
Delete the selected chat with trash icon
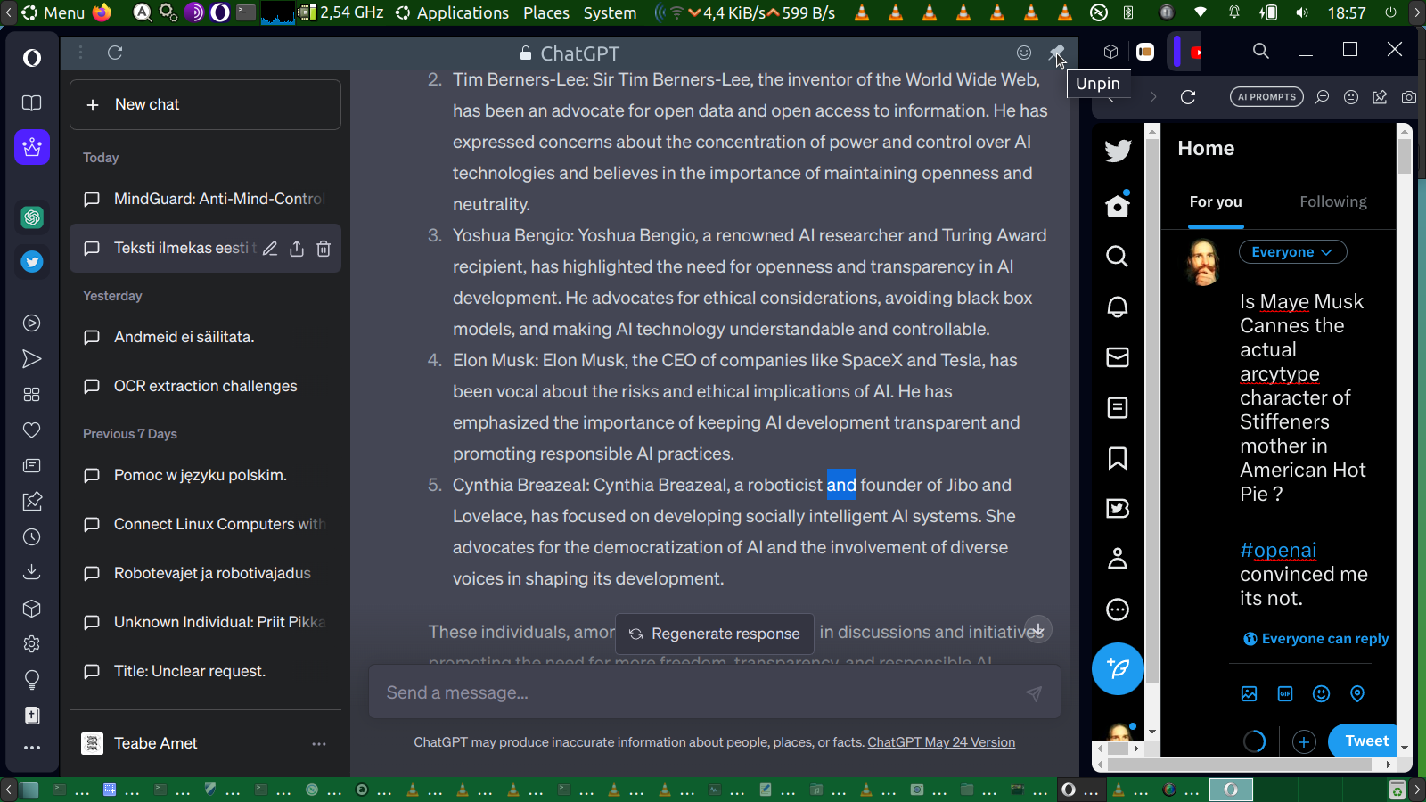point(324,249)
